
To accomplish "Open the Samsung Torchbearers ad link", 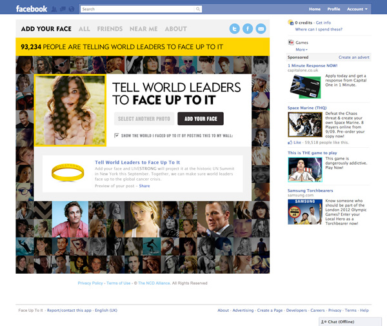I will tap(310, 190).
